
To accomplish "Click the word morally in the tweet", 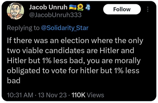I will click(128, 61).
